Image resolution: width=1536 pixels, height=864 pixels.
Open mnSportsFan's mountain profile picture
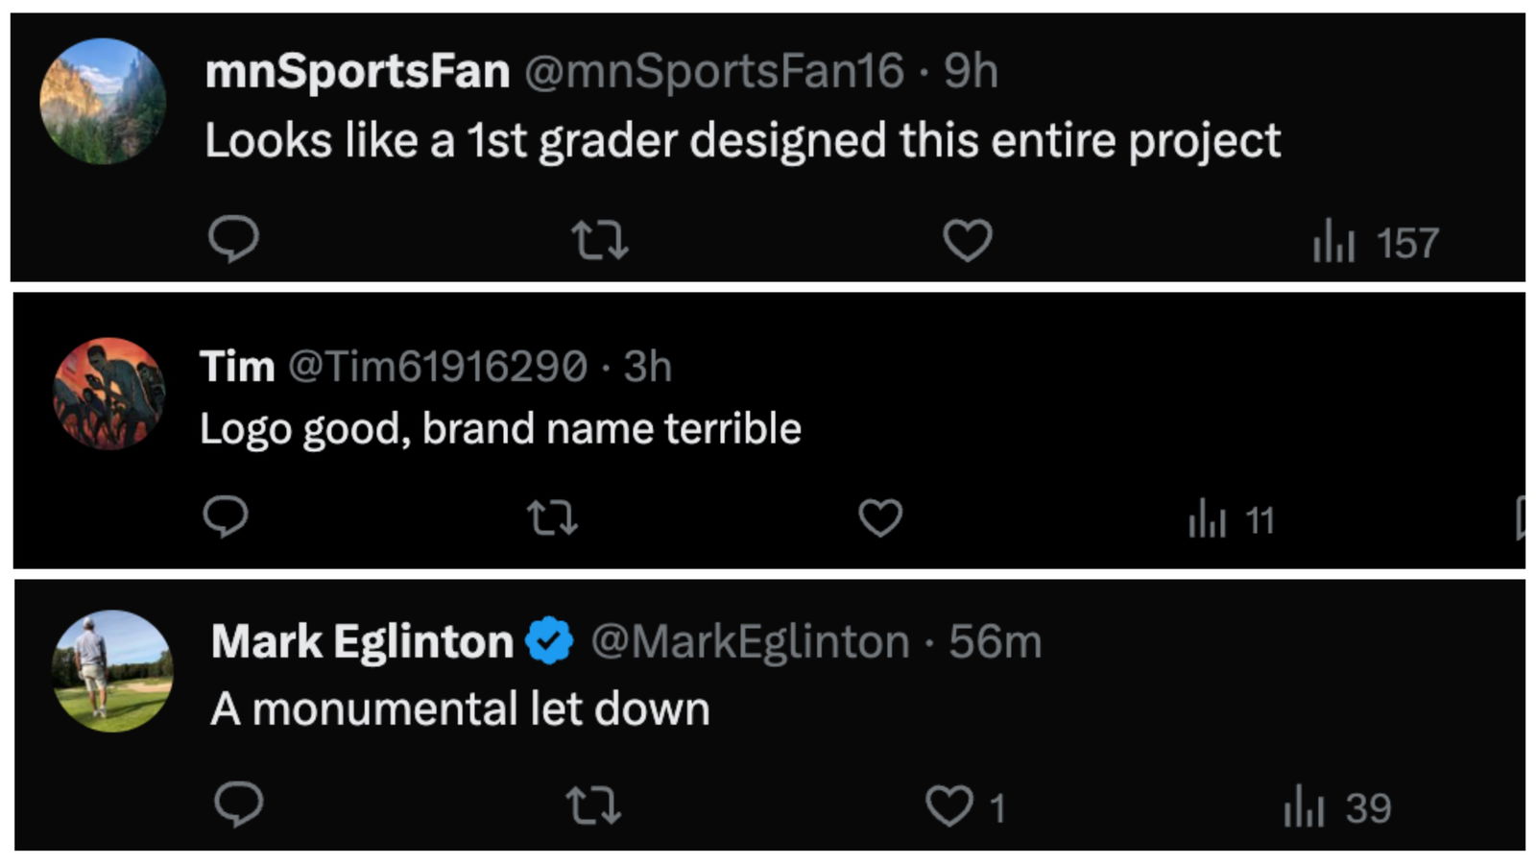click(103, 101)
